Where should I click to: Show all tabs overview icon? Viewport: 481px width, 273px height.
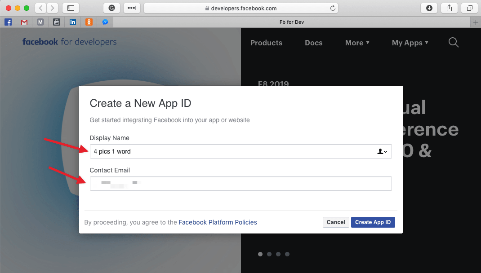pyautogui.click(x=470, y=8)
